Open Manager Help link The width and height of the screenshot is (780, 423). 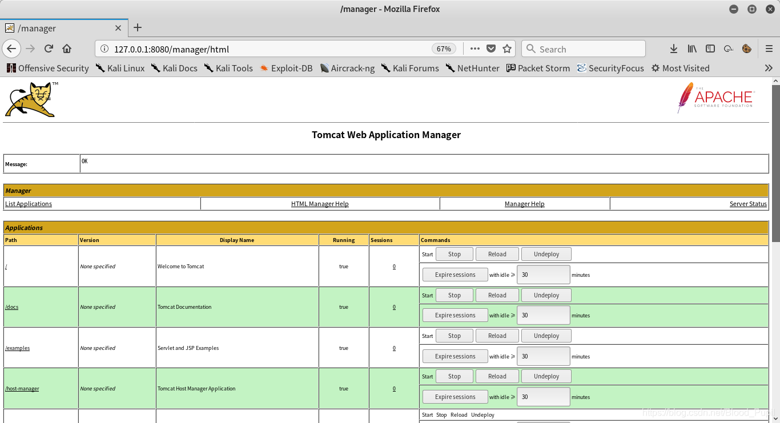click(525, 204)
